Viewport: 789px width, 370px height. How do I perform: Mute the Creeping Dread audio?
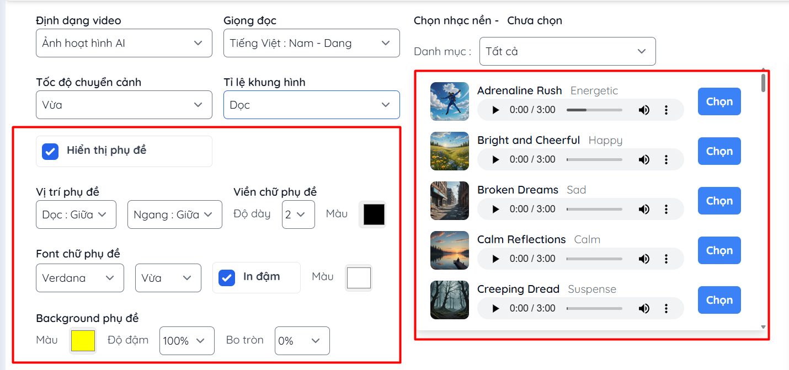(644, 308)
